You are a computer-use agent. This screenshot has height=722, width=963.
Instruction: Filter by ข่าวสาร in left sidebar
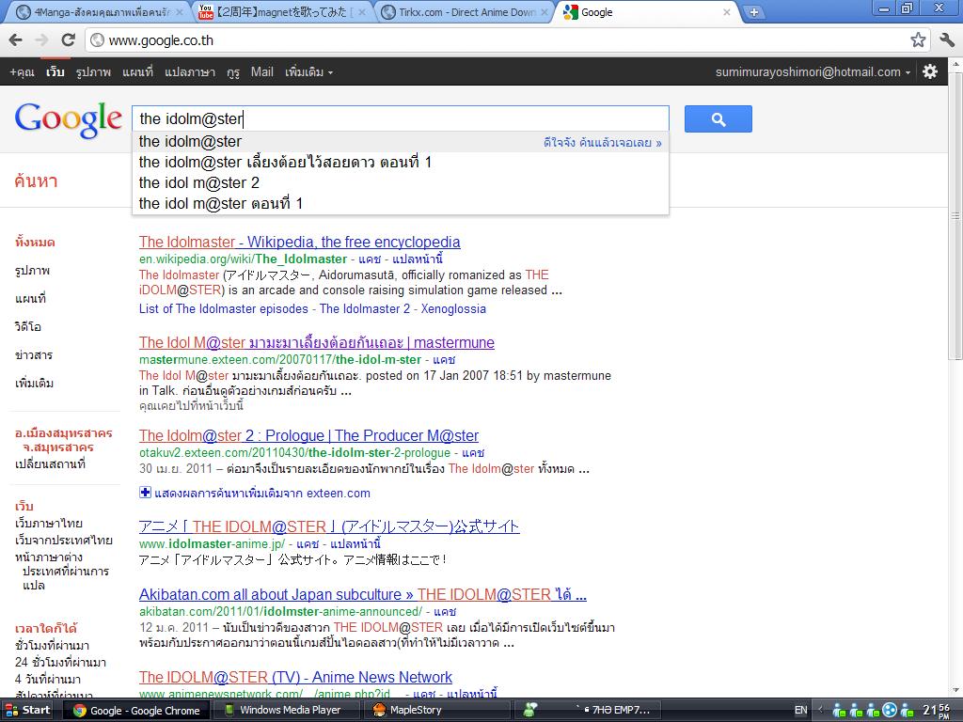(x=34, y=354)
